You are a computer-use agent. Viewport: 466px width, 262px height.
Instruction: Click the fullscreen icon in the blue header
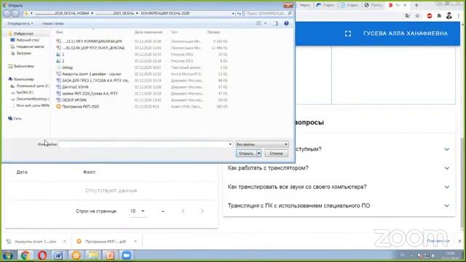click(348, 33)
